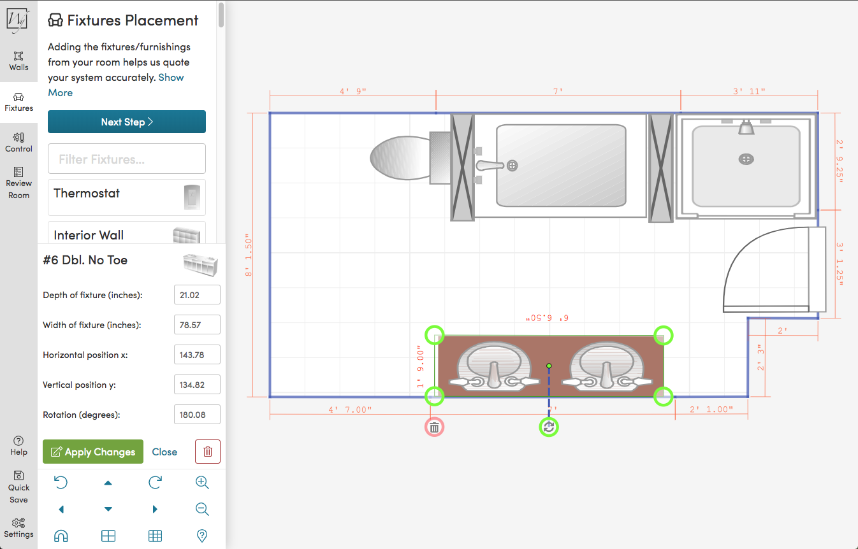858x549 pixels.
Task: Delete the vanity using the red trash handle
Action: 434,427
